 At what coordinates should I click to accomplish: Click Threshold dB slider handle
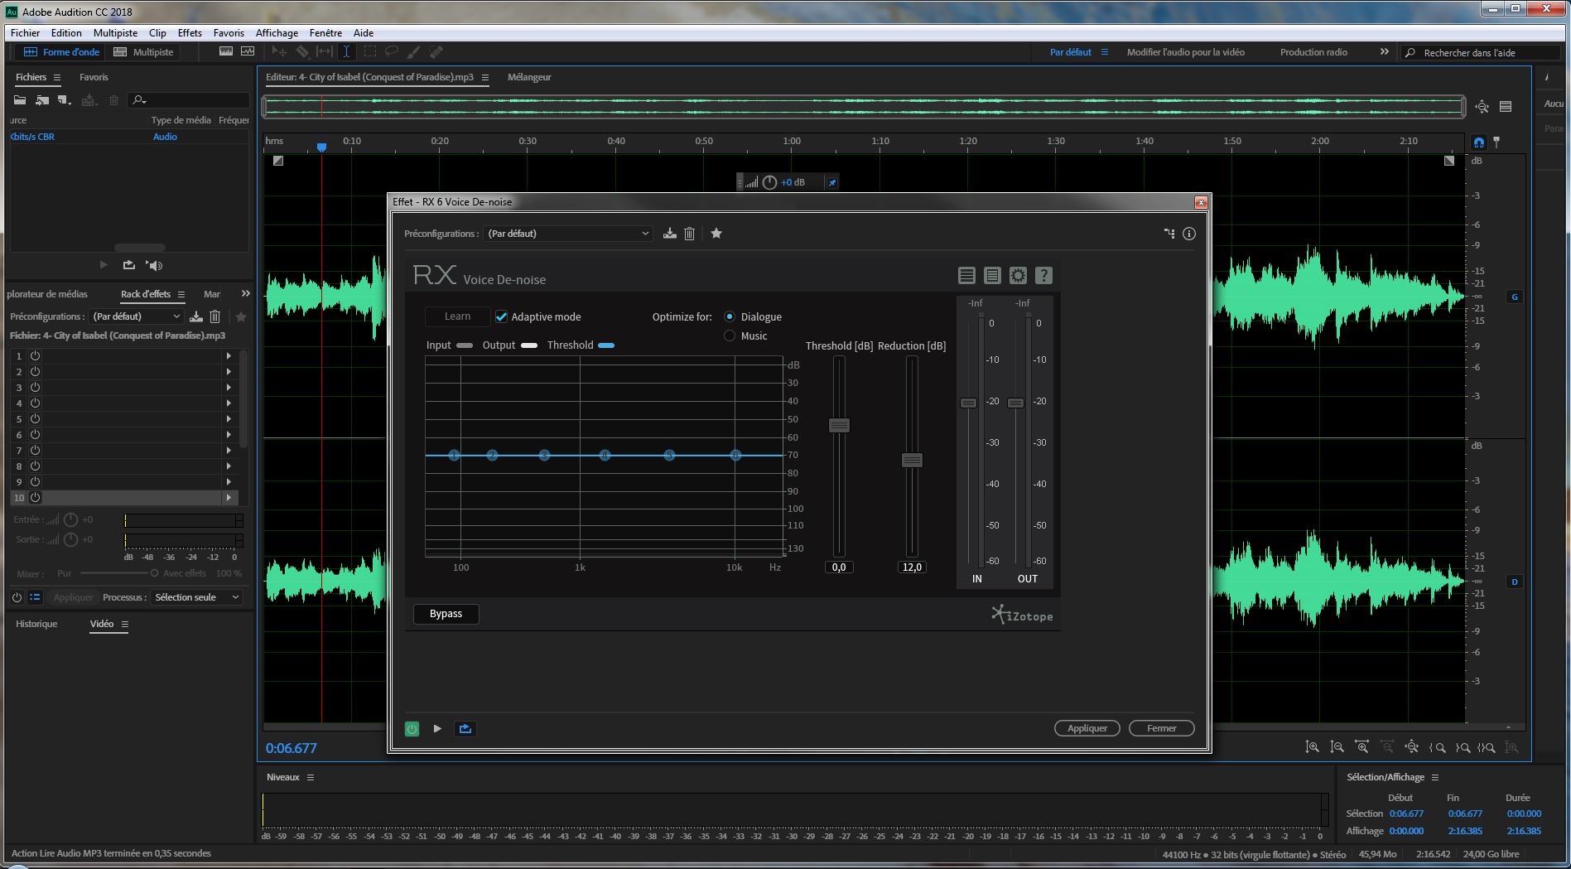(839, 425)
